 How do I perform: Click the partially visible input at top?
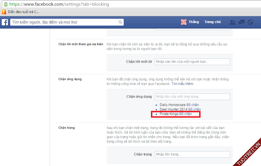tap(192, 28)
